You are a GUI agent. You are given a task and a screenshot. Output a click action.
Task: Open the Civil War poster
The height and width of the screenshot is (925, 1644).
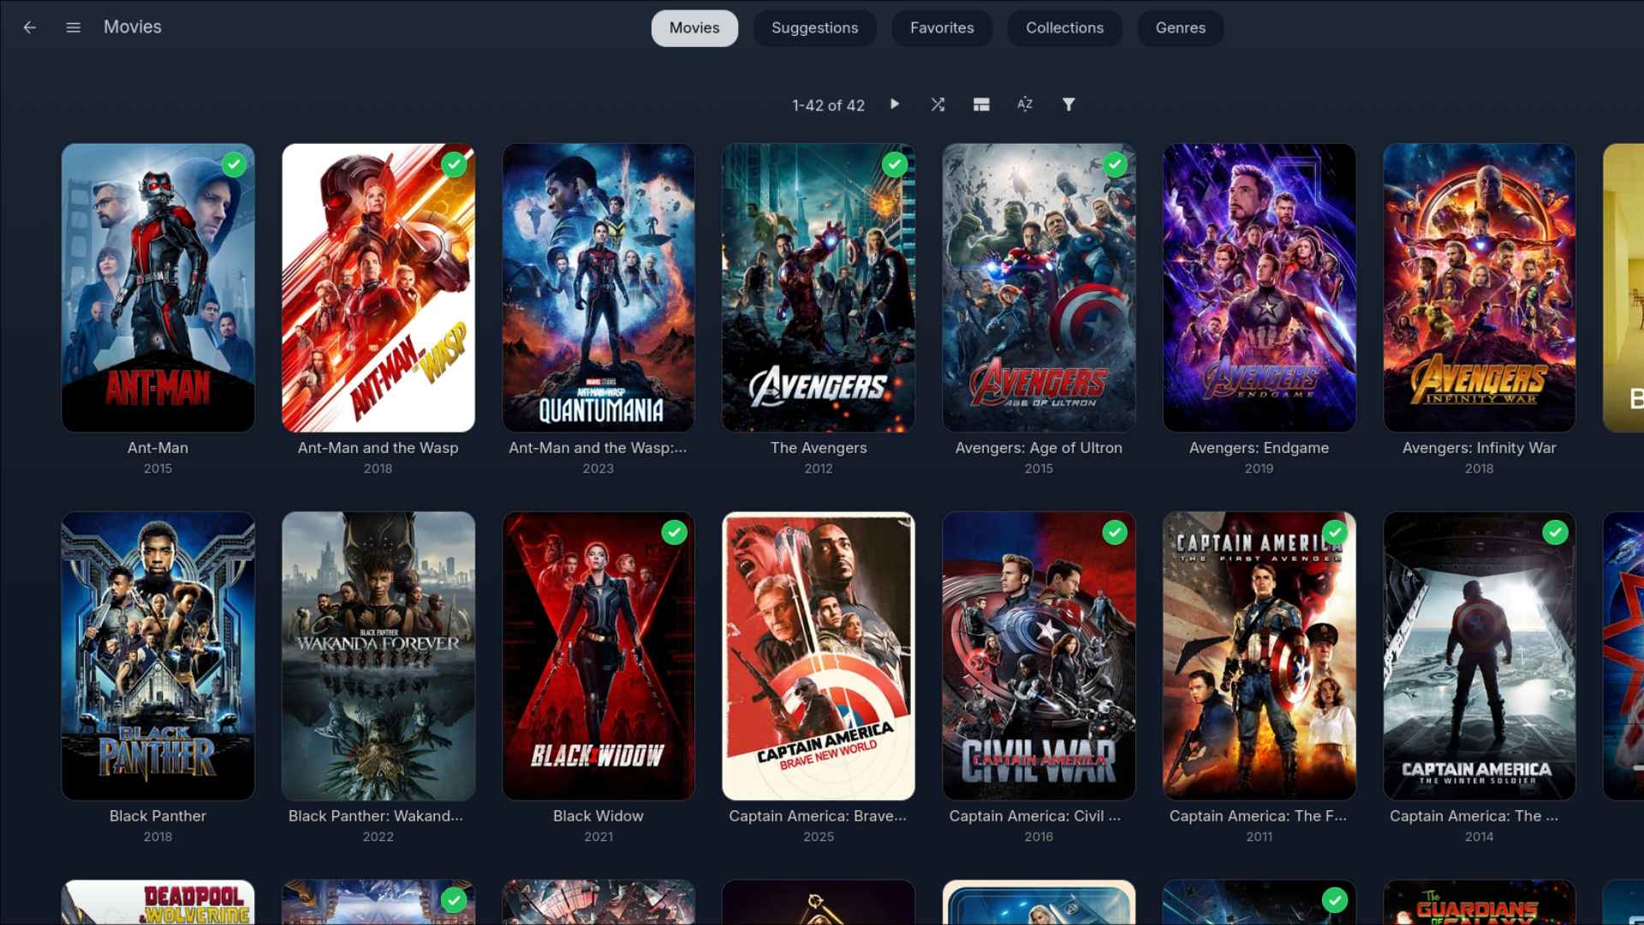coord(1039,656)
